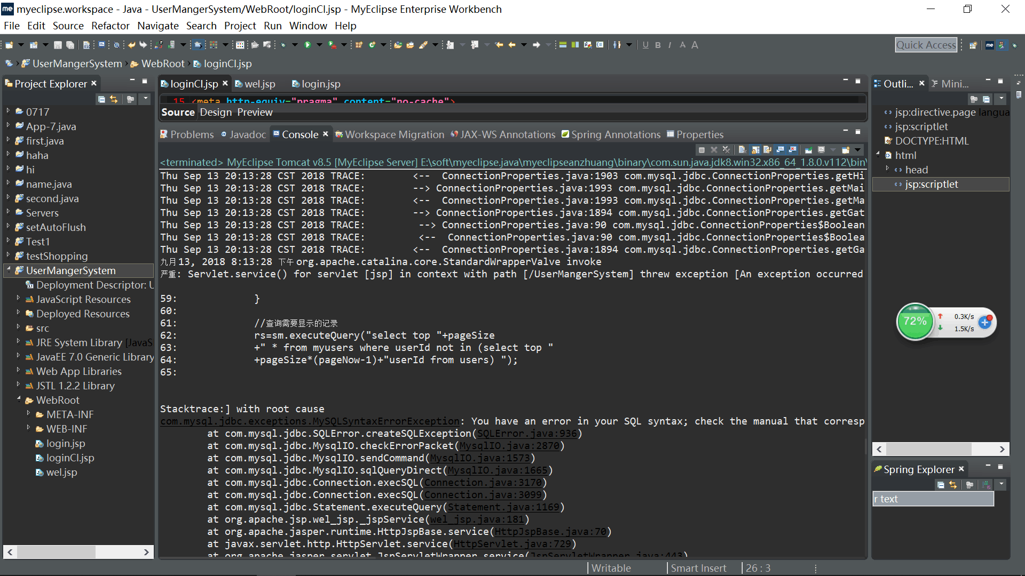
Task: Toggle show console on standard output change
Action: pyautogui.click(x=780, y=150)
